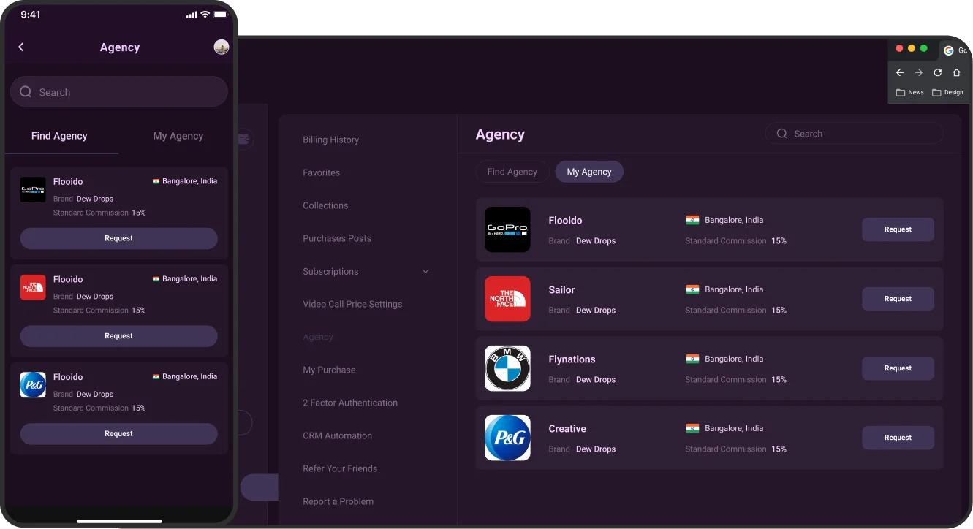Open CRM Automation in sidebar
The height and width of the screenshot is (529, 973).
[337, 435]
